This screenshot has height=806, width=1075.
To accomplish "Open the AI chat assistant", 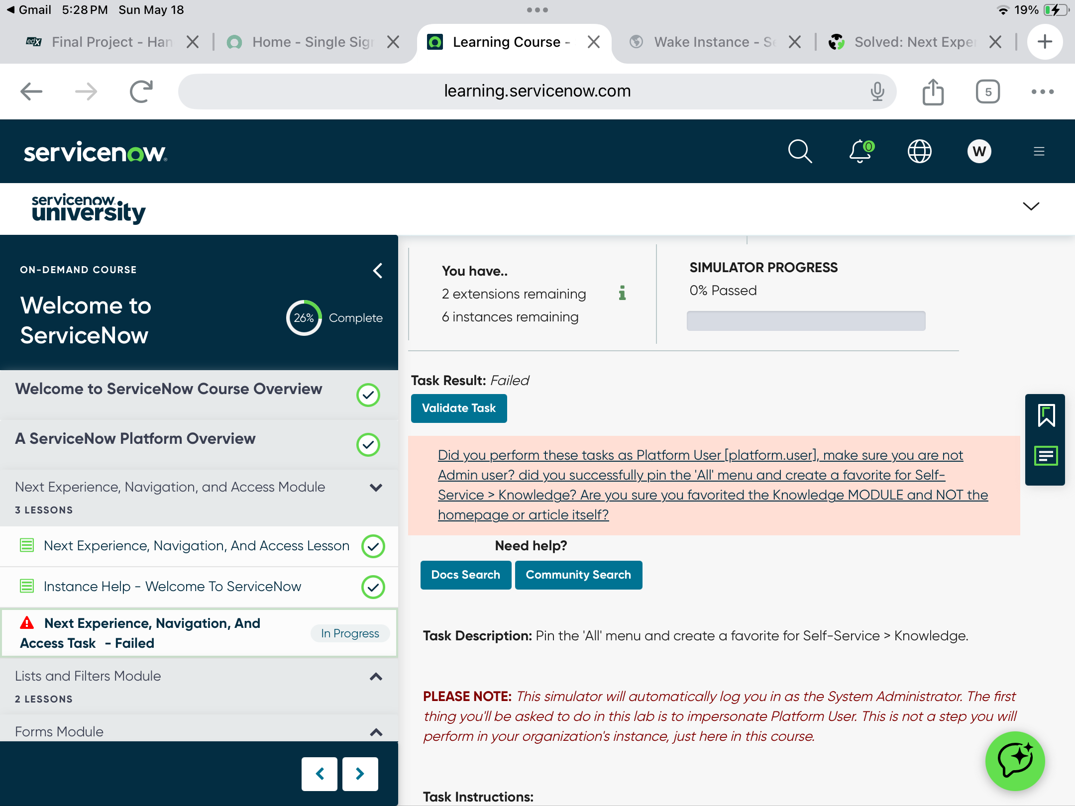I will [x=1015, y=761].
